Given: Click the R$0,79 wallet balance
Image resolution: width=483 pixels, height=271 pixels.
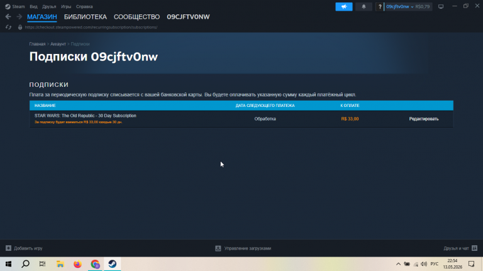Looking at the screenshot, I should pos(423,6).
